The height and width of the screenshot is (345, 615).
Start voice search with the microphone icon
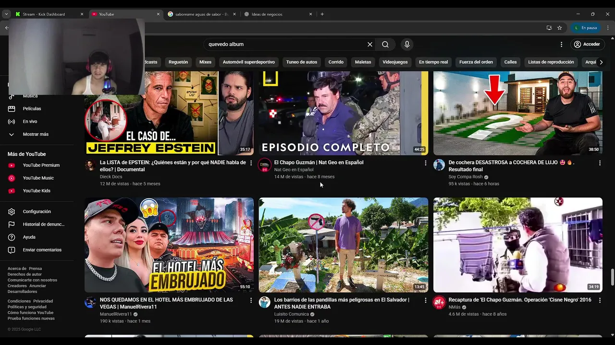[407, 44]
